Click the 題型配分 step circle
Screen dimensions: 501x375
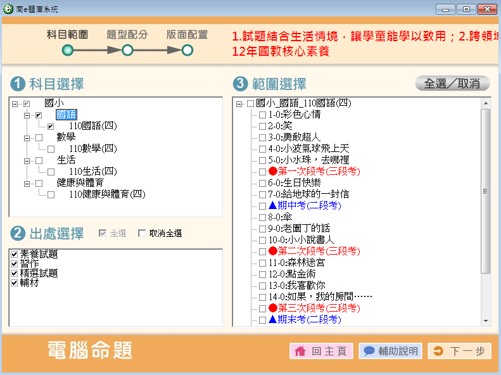[127, 50]
